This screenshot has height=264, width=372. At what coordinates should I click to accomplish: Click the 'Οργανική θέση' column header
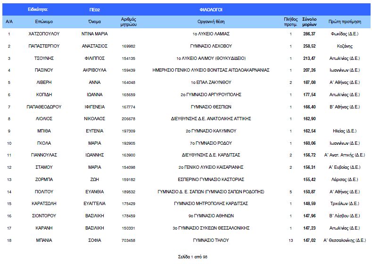pyautogui.click(x=211, y=22)
